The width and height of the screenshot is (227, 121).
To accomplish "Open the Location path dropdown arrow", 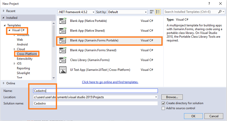I will [156, 97].
